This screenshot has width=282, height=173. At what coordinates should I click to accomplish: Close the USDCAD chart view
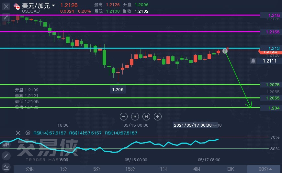click(6, 7)
